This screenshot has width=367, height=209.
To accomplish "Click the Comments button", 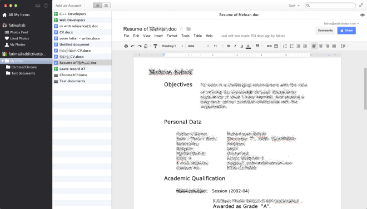I will coord(325,31).
